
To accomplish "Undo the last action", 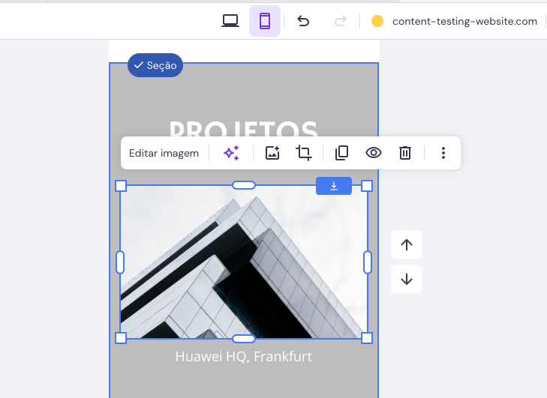I will (303, 21).
